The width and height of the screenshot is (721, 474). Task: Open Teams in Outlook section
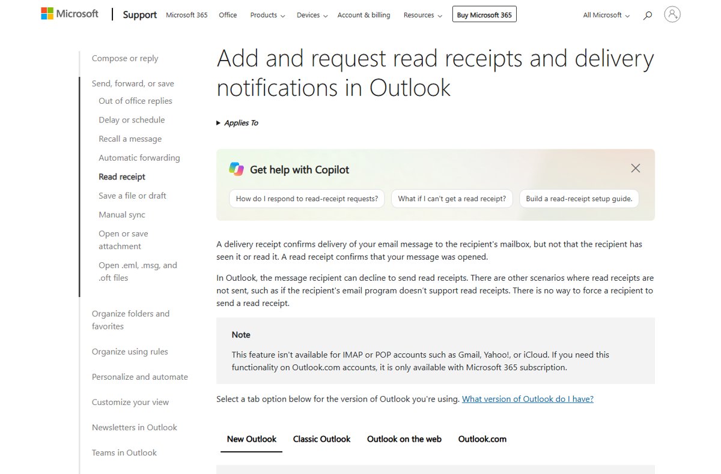124,452
